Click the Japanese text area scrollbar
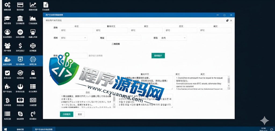This screenshot has height=131, width=275. pyautogui.click(x=114, y=101)
